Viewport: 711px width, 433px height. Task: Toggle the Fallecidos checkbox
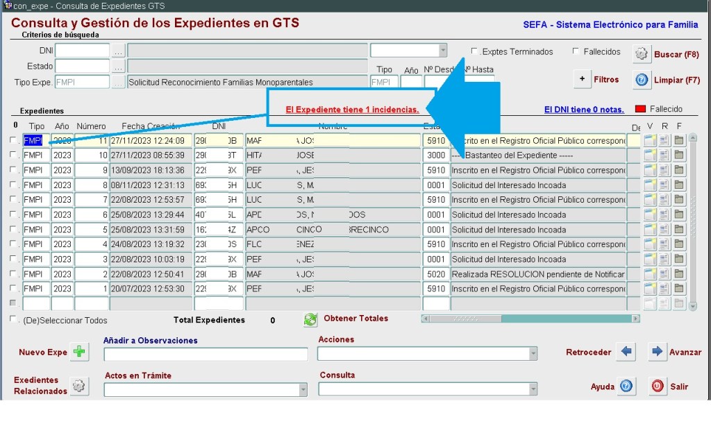pos(576,51)
